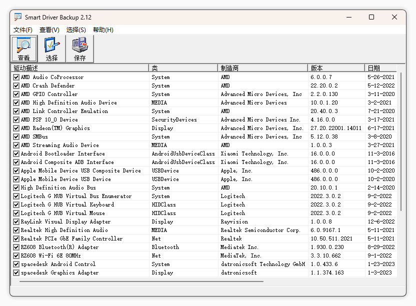The image size is (416, 306).
Task: Click the Smart Driver Backup title bar icon
Action: (x=18, y=17)
